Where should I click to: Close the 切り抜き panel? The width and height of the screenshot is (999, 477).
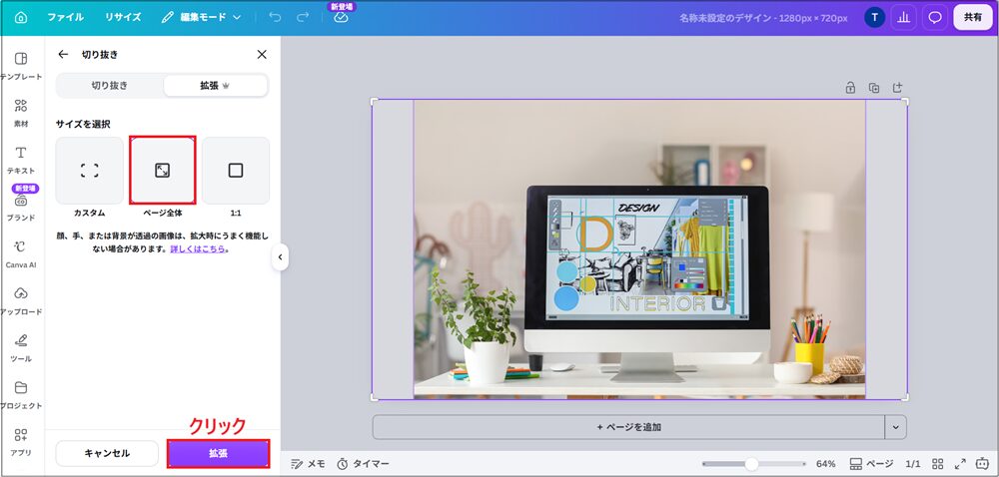coord(262,55)
